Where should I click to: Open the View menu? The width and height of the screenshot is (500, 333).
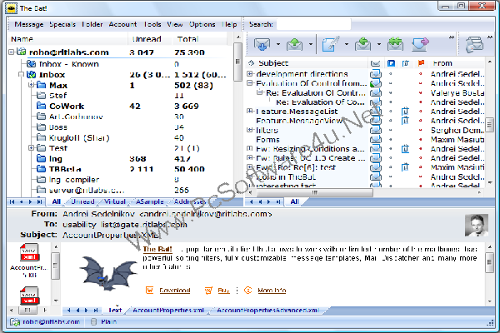(x=175, y=24)
